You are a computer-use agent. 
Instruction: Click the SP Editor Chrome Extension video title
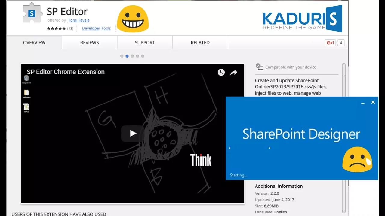point(66,72)
